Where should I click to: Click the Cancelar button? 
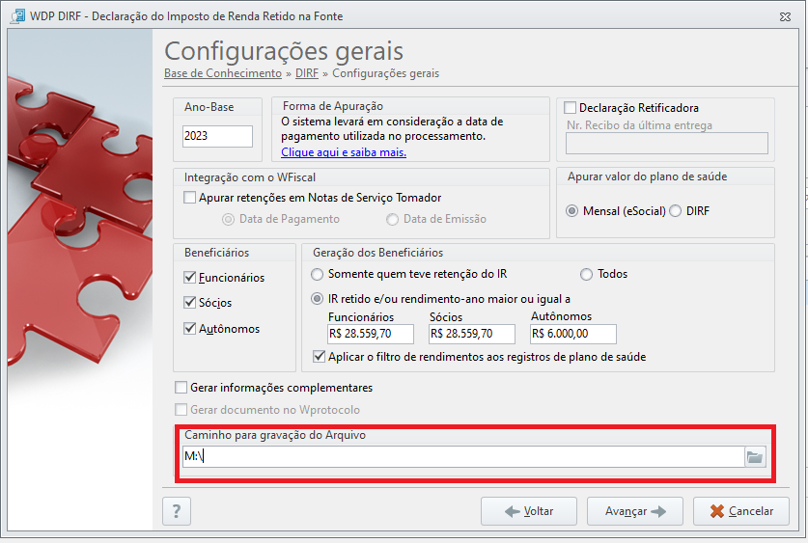tap(741, 511)
